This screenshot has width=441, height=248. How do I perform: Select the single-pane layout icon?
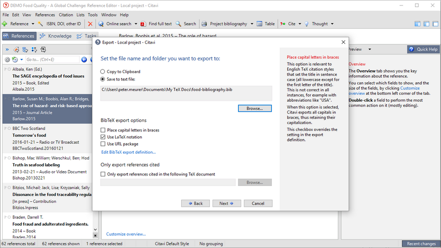(x=435, y=24)
